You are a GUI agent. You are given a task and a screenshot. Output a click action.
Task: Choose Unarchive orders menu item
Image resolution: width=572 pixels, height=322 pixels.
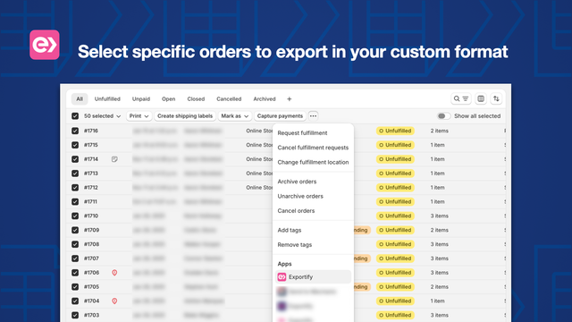tap(313, 196)
